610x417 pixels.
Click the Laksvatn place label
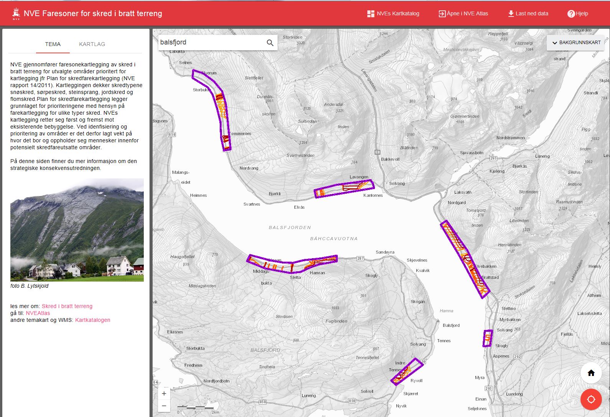[463, 192]
